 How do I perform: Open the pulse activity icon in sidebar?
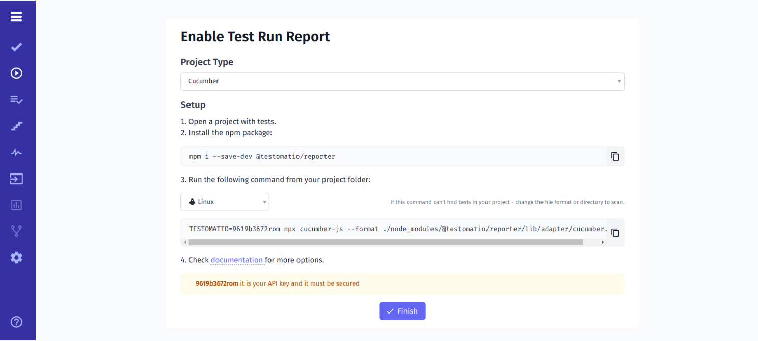(16, 152)
